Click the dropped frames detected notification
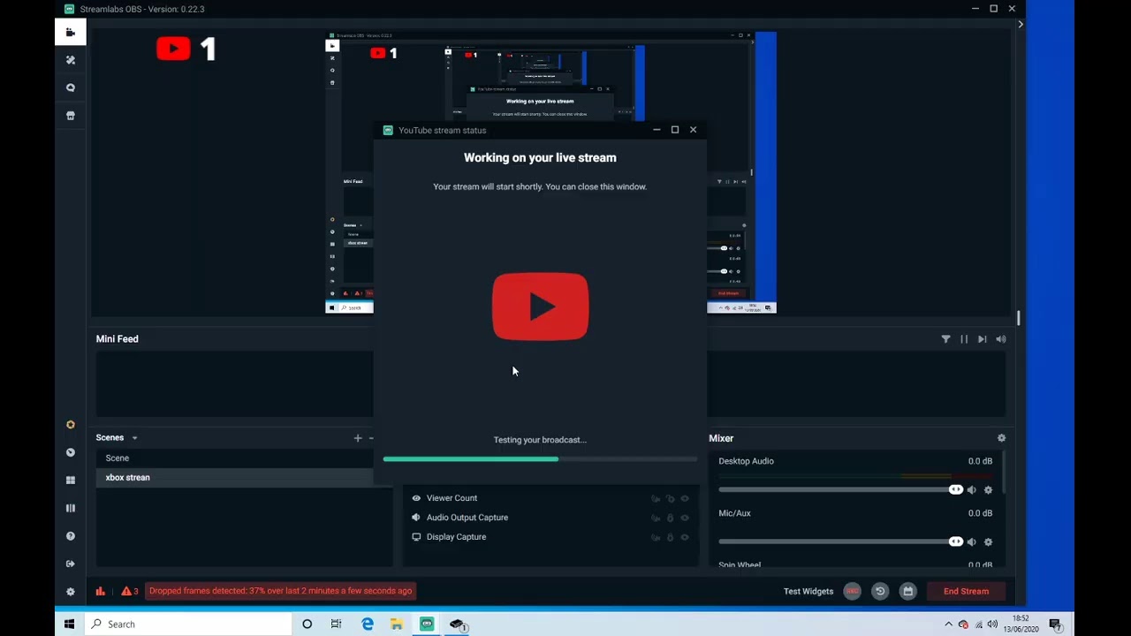Screen dimensions: 1131x636 280,591
